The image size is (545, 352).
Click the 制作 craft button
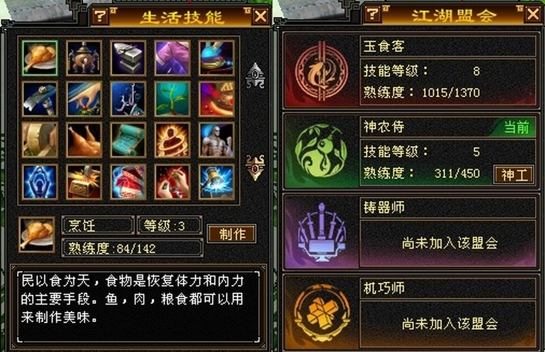(232, 233)
